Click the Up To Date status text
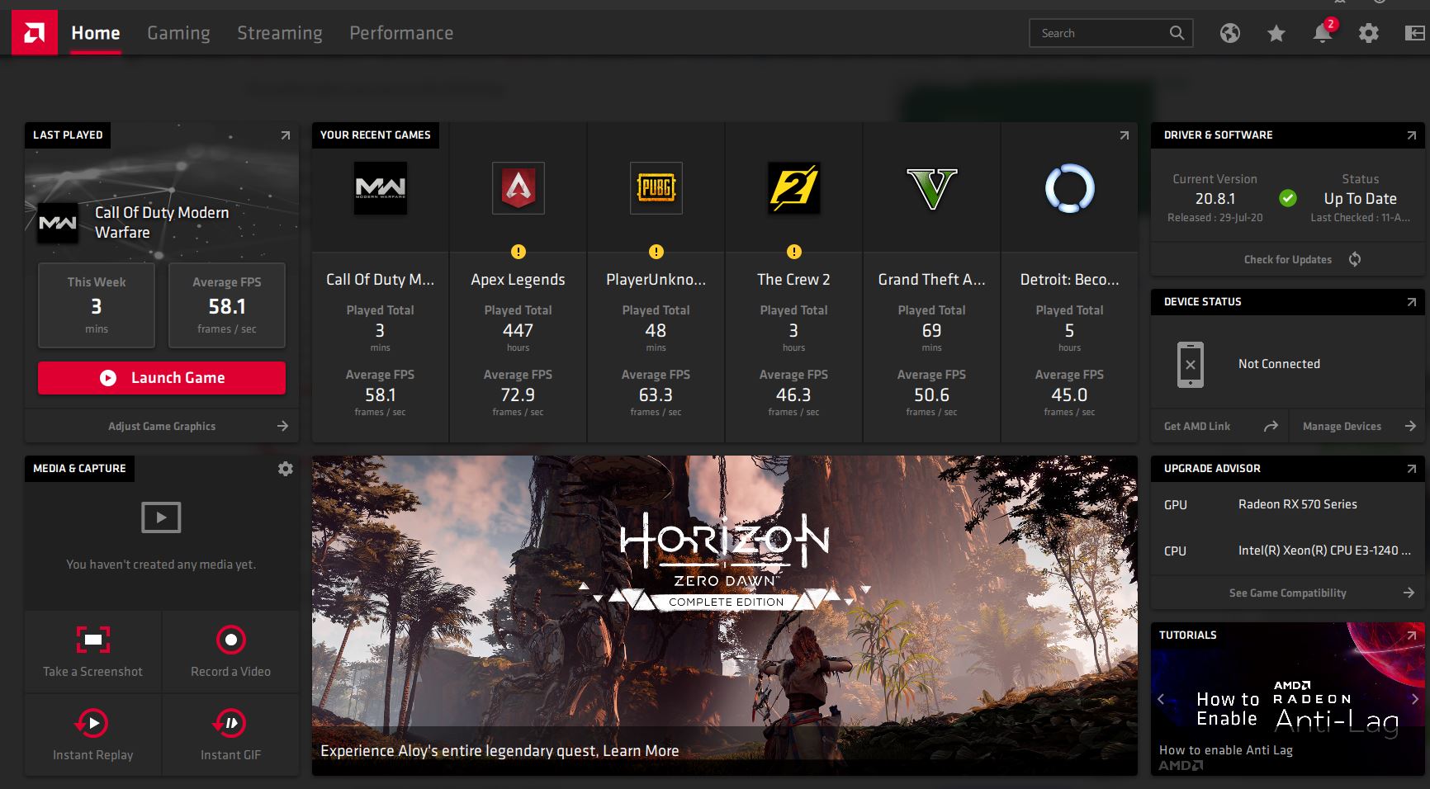 [x=1361, y=199]
